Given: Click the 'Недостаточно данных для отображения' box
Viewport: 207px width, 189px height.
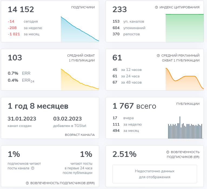Looking at the screenshot, I should pyautogui.click(x=155, y=174).
